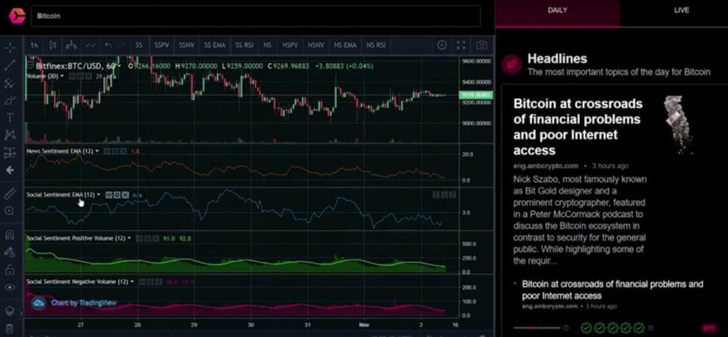Select the ruler measure tool
The image size is (728, 337).
click(x=10, y=193)
